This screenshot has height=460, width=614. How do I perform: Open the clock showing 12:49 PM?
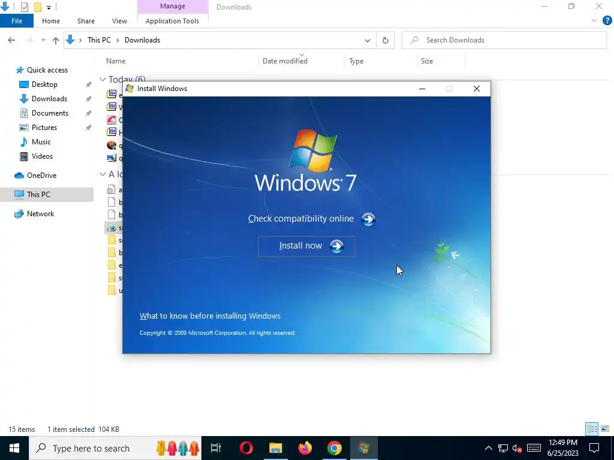coord(562,448)
